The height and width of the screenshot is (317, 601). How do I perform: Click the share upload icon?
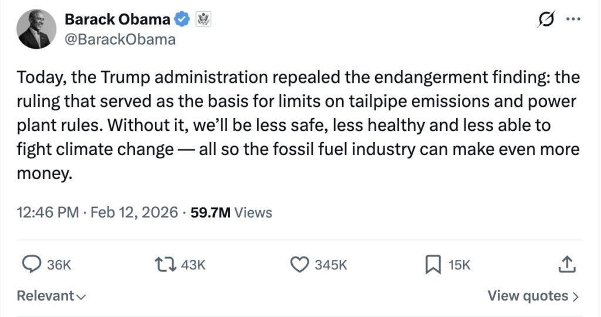566,265
